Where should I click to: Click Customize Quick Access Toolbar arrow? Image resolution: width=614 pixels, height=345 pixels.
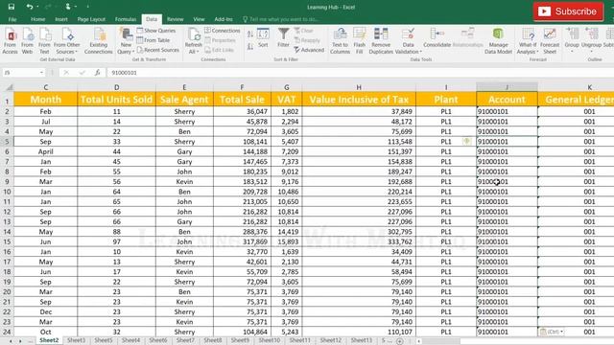[87, 7]
